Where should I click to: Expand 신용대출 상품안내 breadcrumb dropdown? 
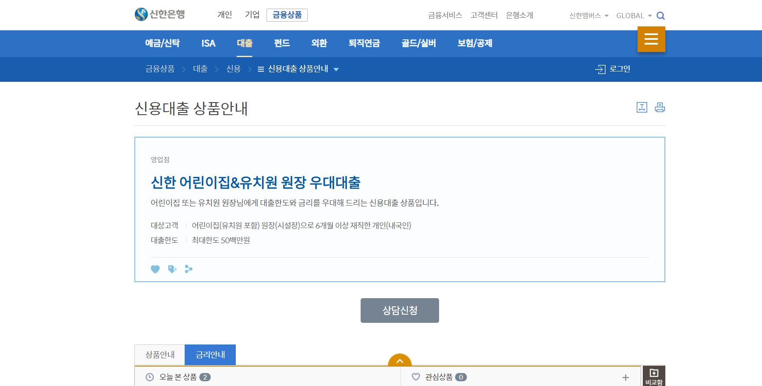tap(336, 69)
